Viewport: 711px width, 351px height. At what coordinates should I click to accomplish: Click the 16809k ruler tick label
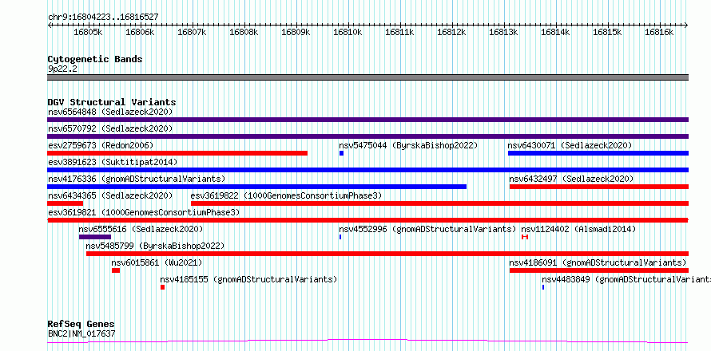(296, 32)
